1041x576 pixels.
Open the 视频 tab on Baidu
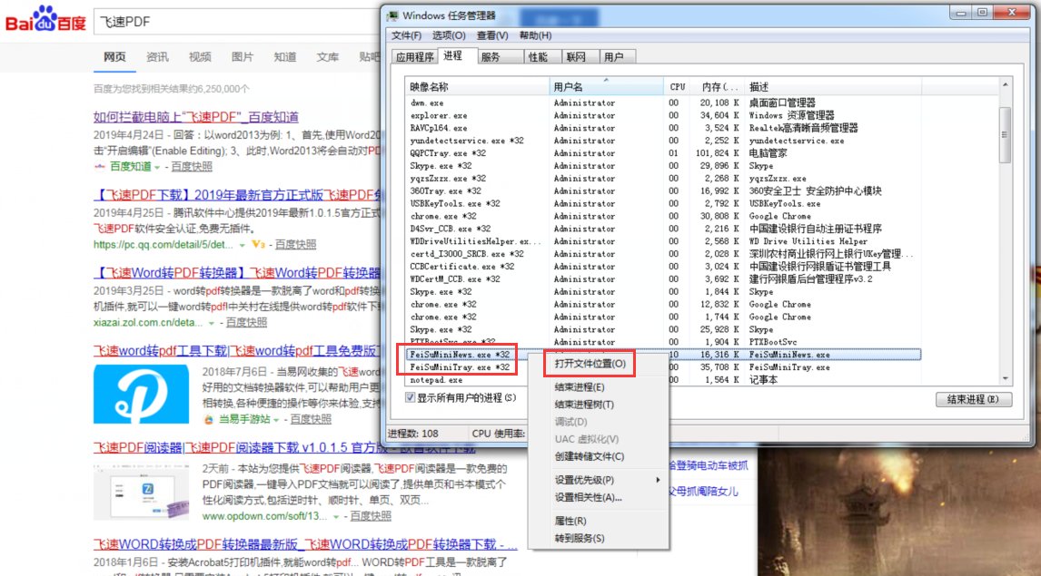199,56
